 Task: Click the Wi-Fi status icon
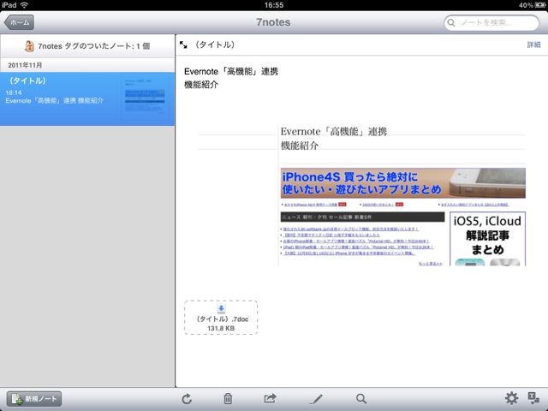click(x=24, y=5)
